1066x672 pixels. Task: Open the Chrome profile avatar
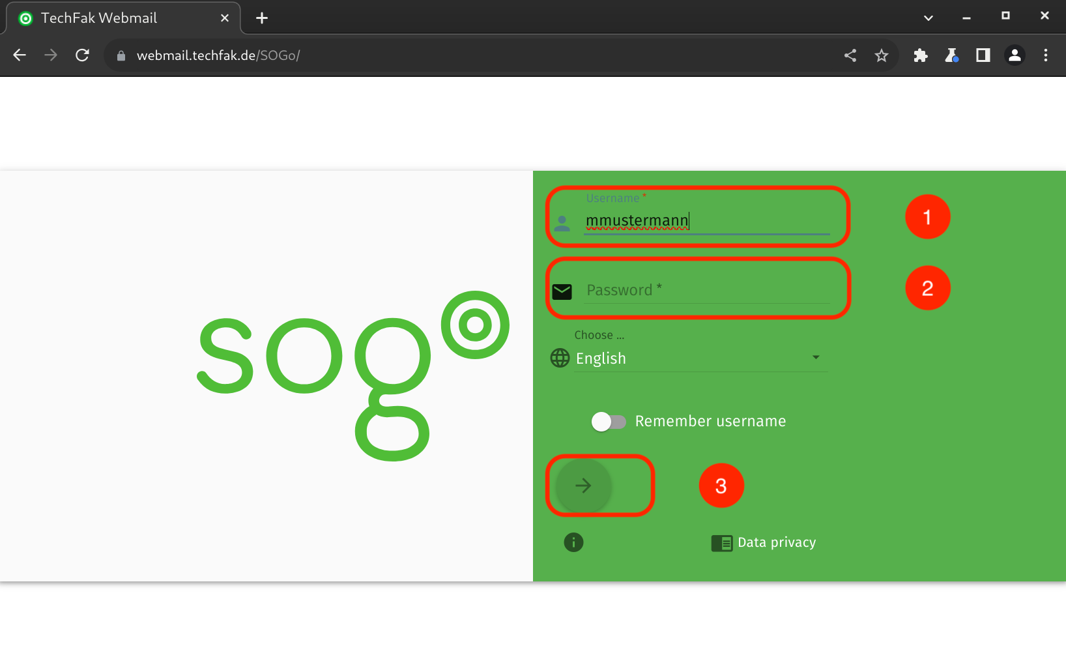coord(1015,55)
